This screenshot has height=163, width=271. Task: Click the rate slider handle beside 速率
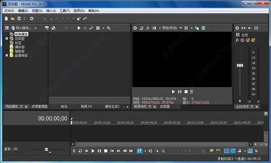pyautogui.click(x=47, y=149)
